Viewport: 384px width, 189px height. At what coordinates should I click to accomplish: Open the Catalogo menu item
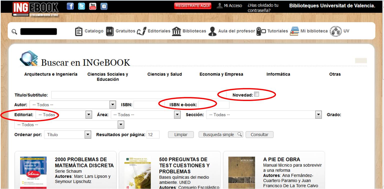[x=94, y=31]
